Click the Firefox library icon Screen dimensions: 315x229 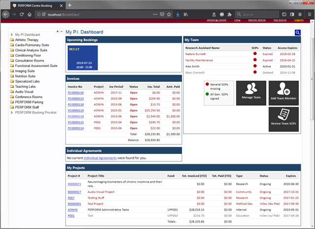[x=186, y=14]
